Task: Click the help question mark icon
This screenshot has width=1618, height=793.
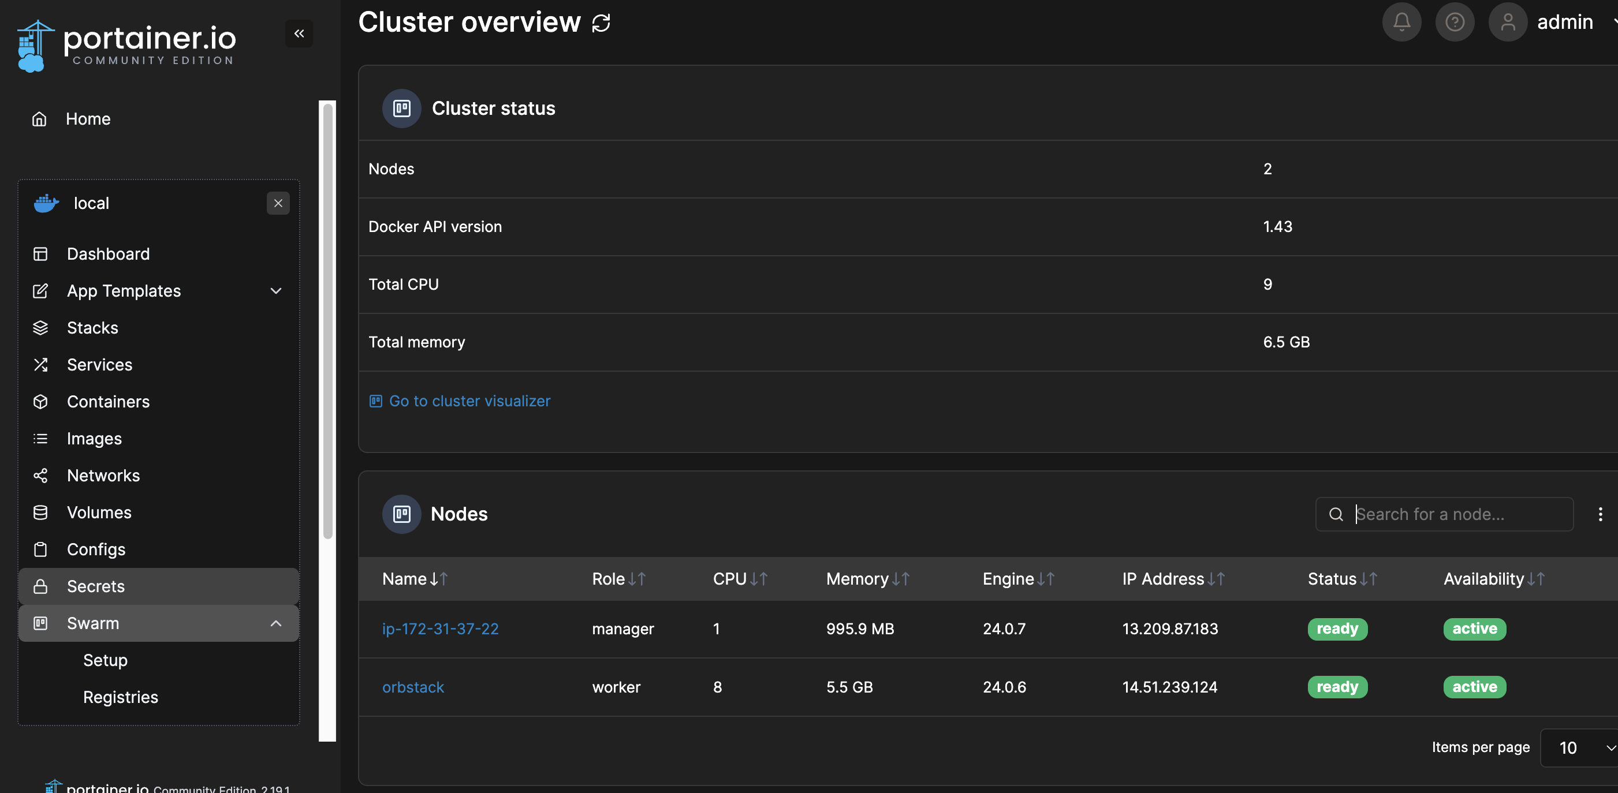Action: pyautogui.click(x=1454, y=23)
